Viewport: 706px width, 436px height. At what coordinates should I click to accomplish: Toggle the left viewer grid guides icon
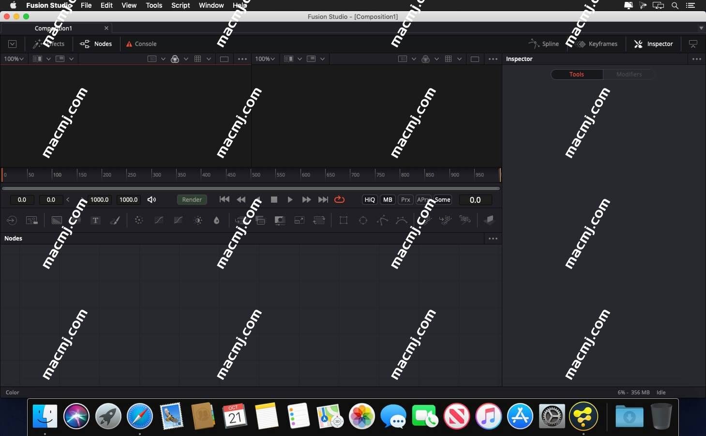pyautogui.click(x=197, y=59)
